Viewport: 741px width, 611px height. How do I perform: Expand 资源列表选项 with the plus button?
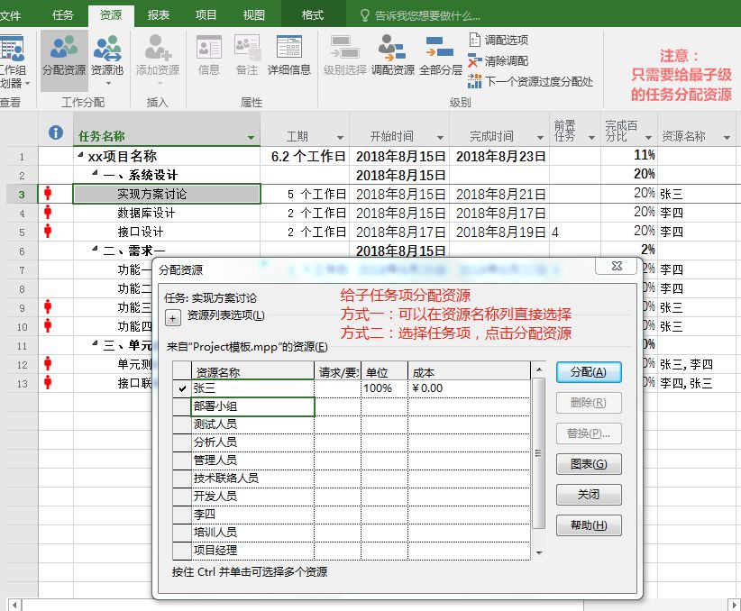(x=173, y=317)
